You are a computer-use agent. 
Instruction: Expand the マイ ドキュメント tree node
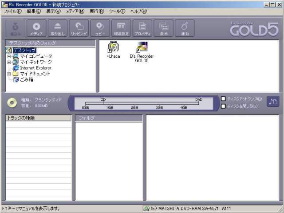9,74
